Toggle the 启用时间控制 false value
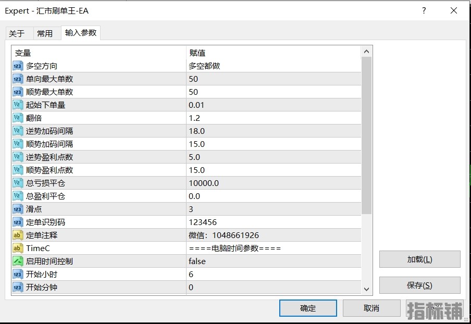The height and width of the screenshot is (324, 471). (273, 261)
